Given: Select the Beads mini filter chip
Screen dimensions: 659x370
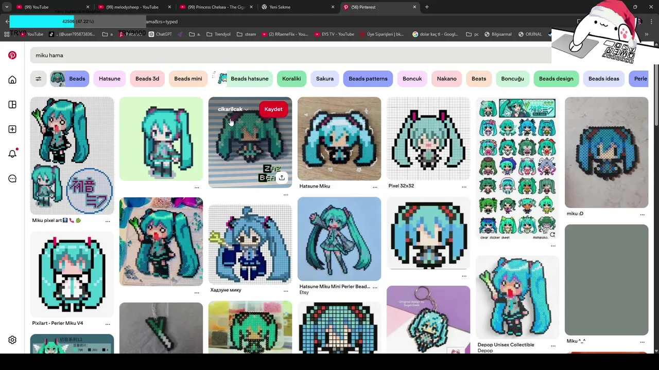Looking at the screenshot, I should point(188,79).
